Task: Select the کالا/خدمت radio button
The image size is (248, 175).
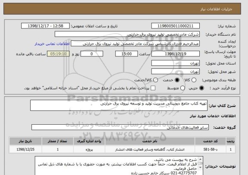Action: click(x=155, y=80)
